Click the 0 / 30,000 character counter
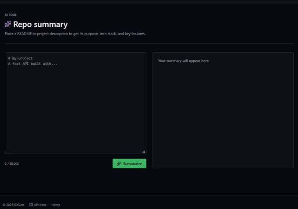 point(12,163)
